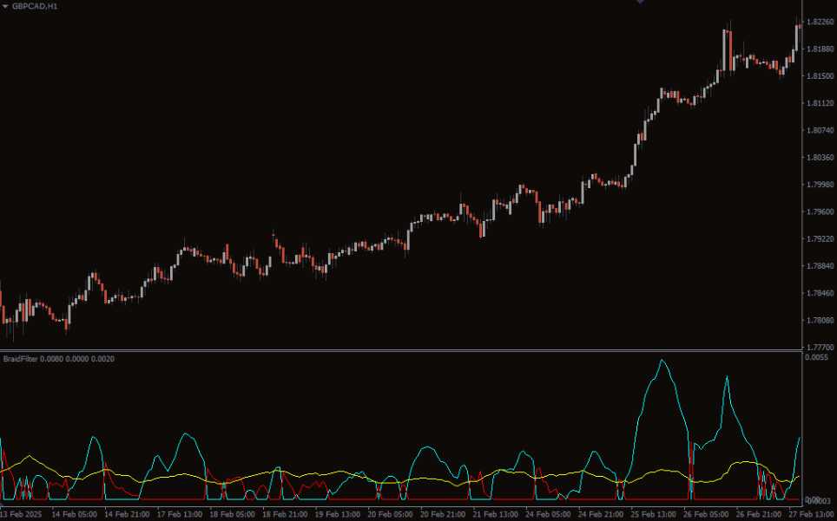Click the last candle at the right edge
837x521 pixels.
(799, 35)
